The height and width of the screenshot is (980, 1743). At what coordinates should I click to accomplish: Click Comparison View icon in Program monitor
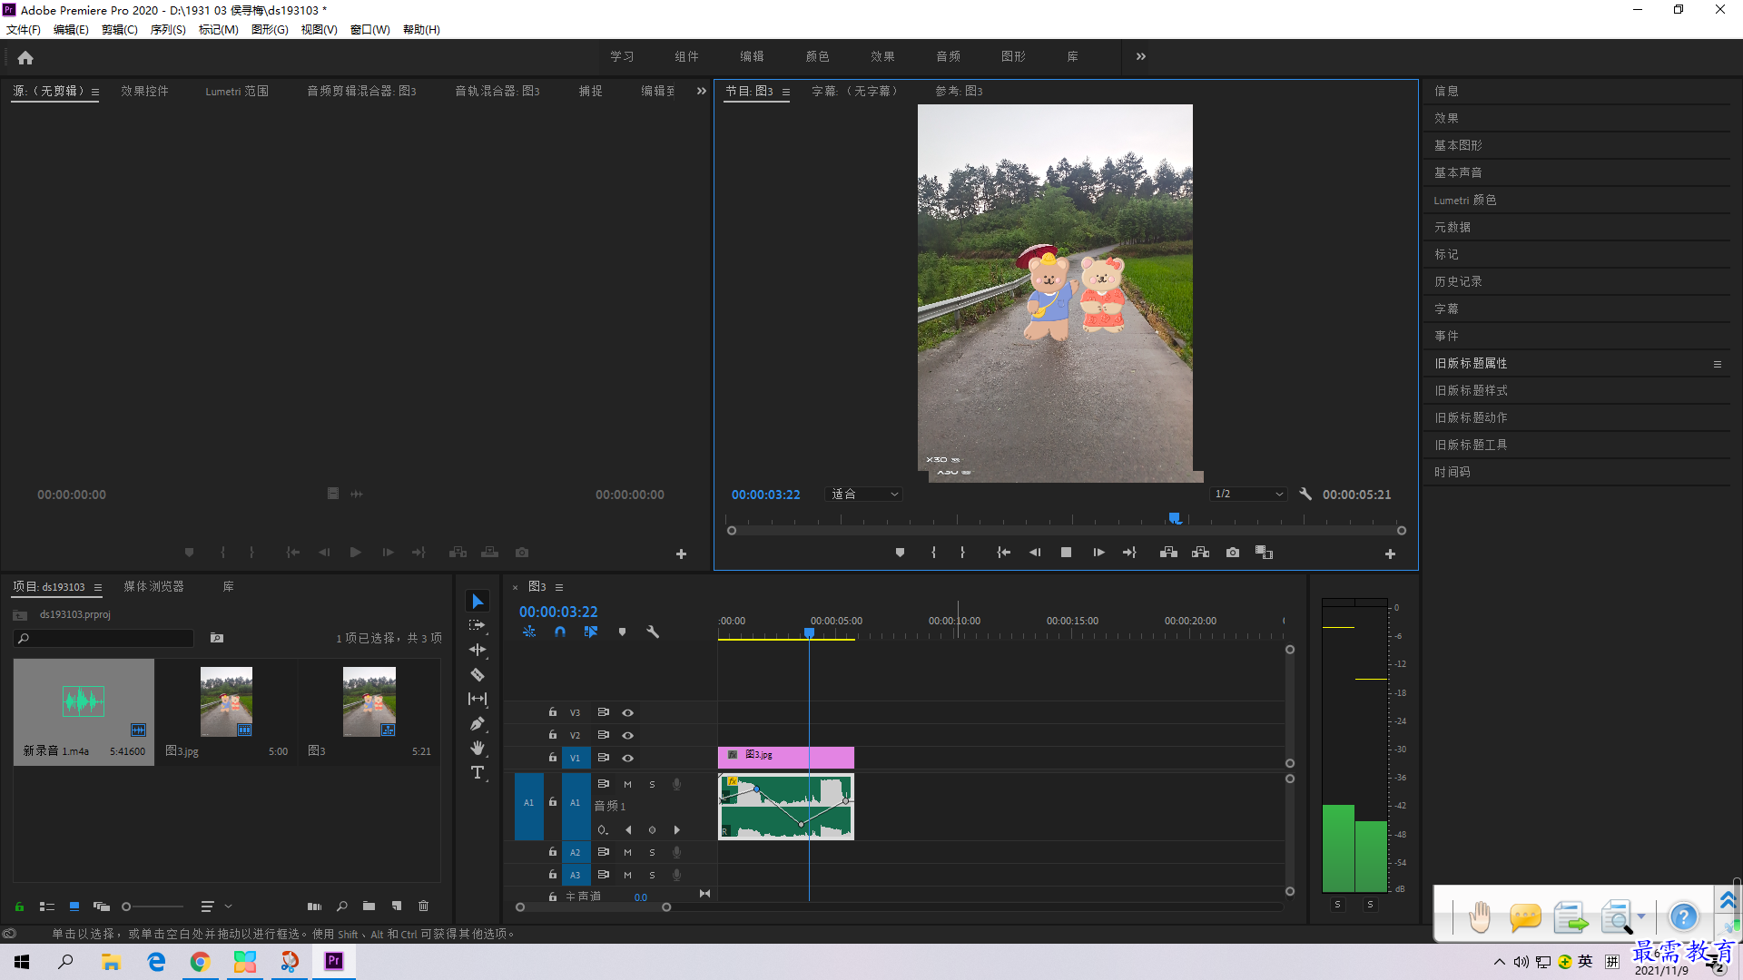tap(1264, 553)
